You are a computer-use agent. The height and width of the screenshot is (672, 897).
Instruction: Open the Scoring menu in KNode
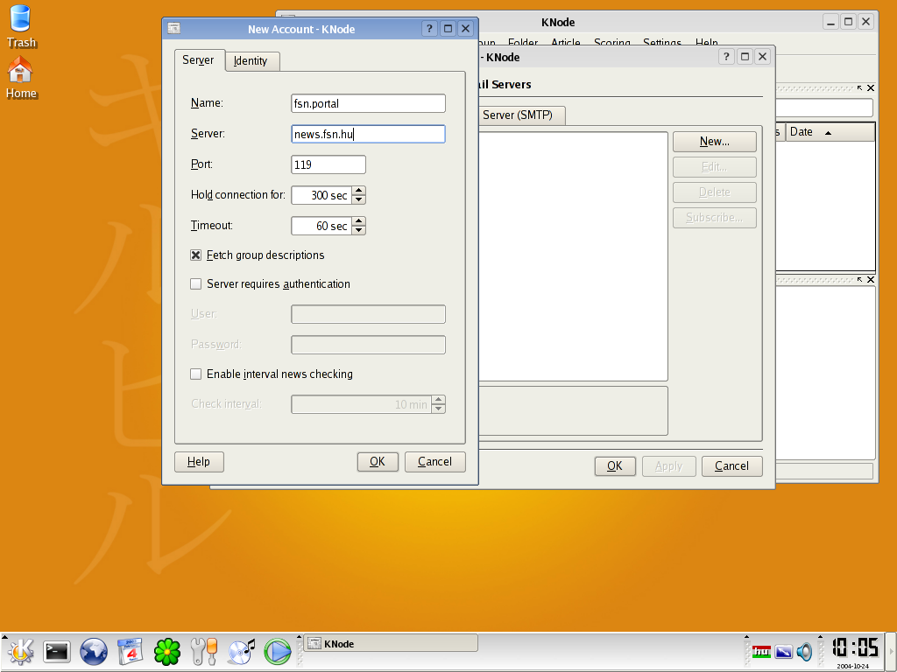(612, 42)
